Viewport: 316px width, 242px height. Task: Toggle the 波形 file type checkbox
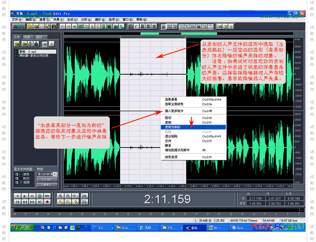(17, 174)
